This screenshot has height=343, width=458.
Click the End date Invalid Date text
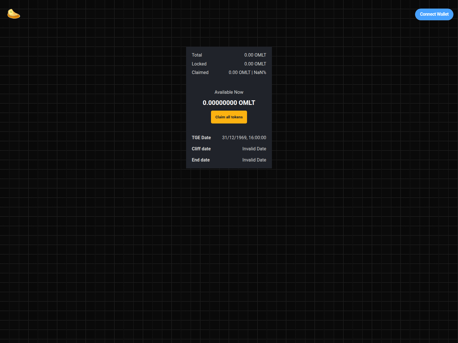click(x=254, y=160)
